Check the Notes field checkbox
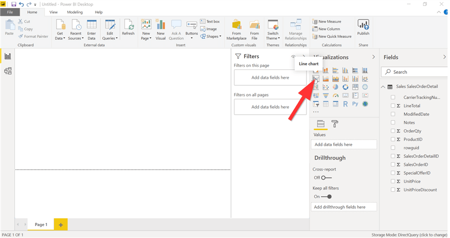Screen dimensions: 450x238 pos(393,123)
